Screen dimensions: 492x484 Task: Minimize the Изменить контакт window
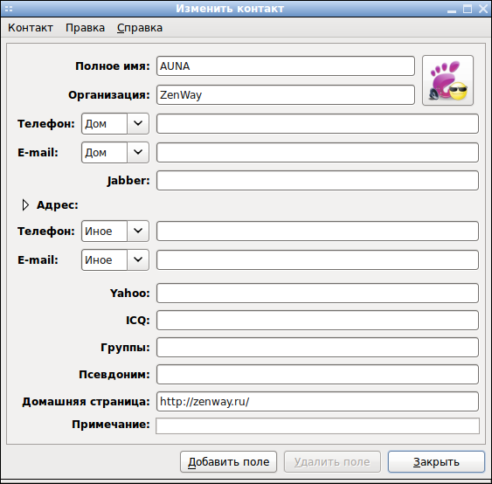click(452, 9)
